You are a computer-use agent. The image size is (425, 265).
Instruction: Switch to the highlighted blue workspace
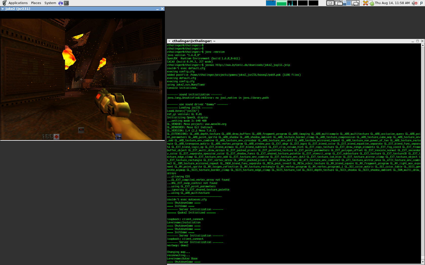(347, 3)
